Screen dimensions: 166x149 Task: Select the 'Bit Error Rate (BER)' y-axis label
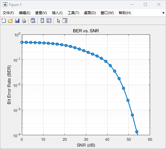tap(9, 85)
